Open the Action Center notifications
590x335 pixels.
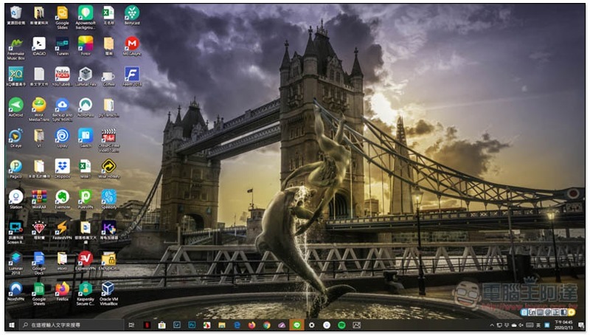[x=580, y=325]
